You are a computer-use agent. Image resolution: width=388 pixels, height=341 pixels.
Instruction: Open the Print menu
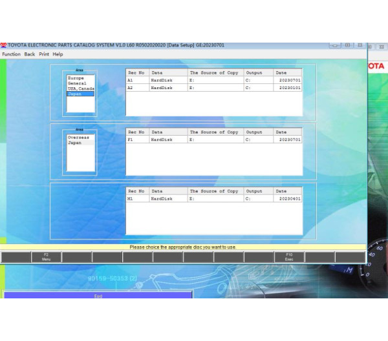[44, 54]
